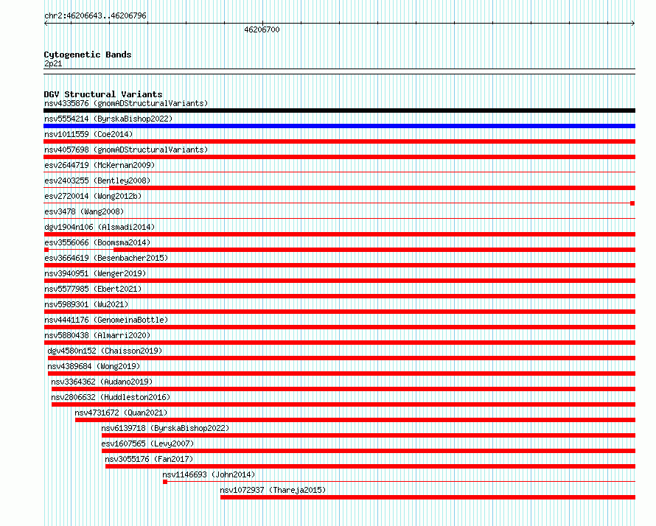Select nsv5577985 (Ebert2021) label
Viewport: 656px width, 526px height.
pyautogui.click(x=93, y=289)
